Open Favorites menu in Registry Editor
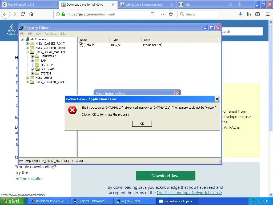The image size is (273, 205). 50,34
